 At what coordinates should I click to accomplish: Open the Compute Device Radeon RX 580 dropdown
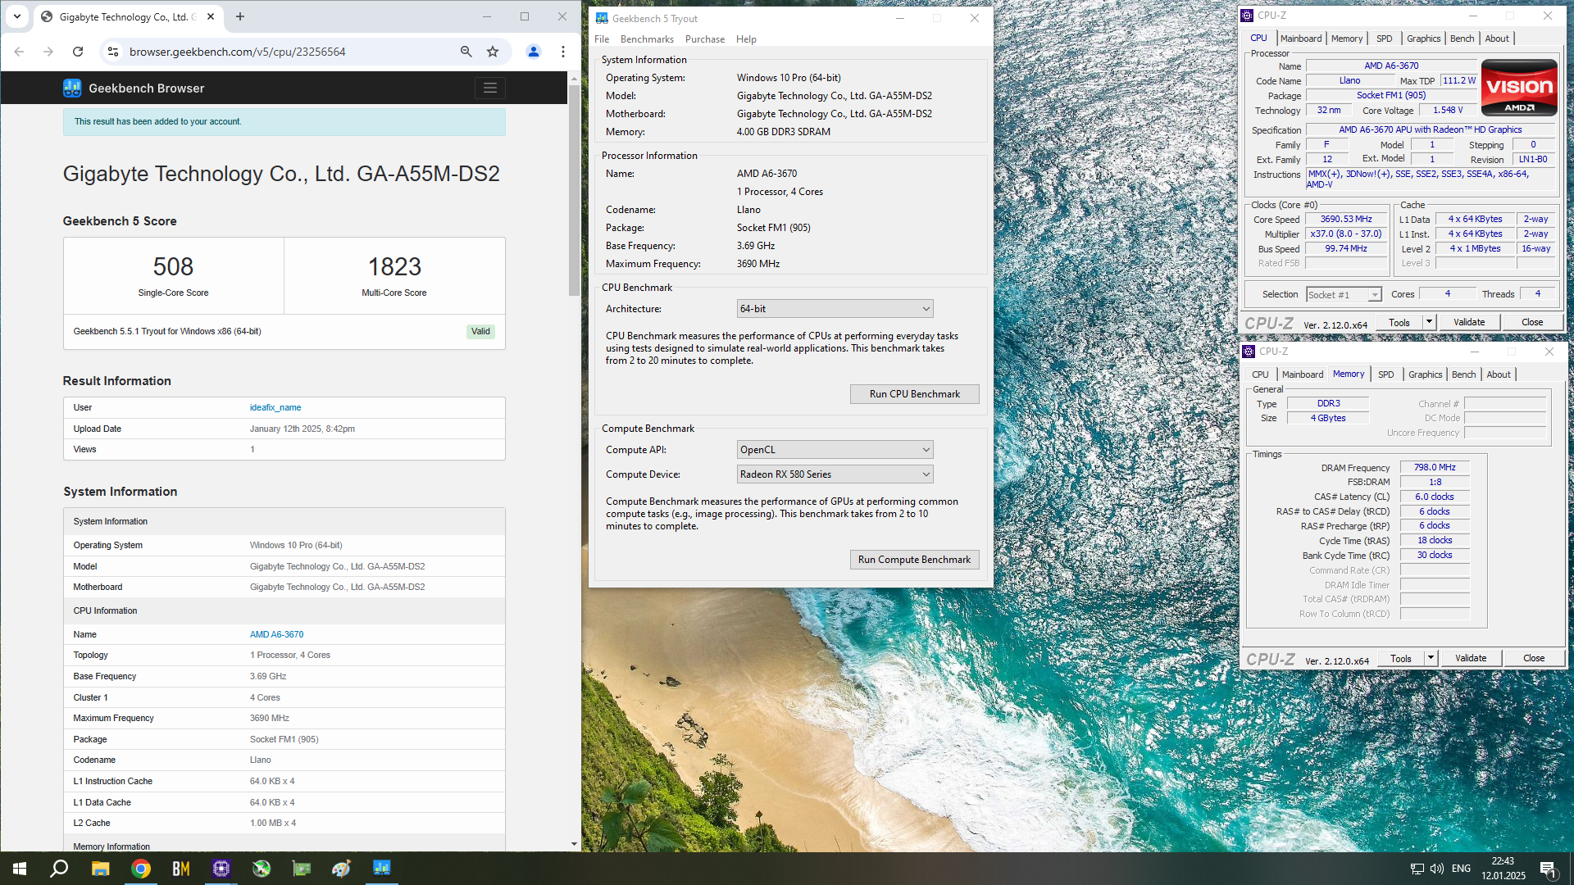coord(835,474)
